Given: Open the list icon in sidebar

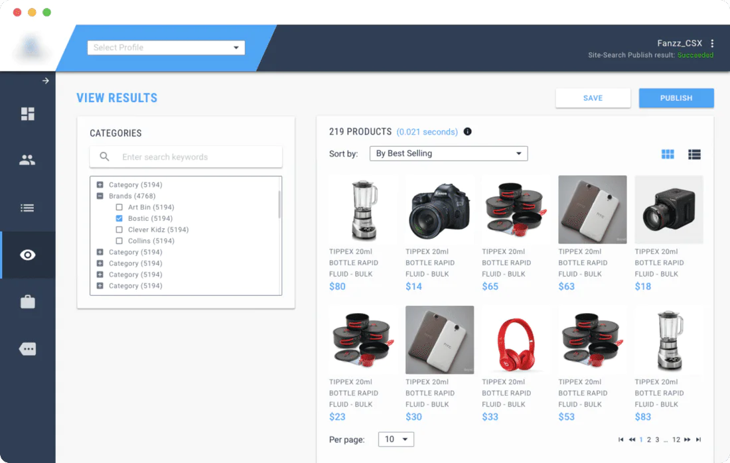Looking at the screenshot, I should [27, 208].
